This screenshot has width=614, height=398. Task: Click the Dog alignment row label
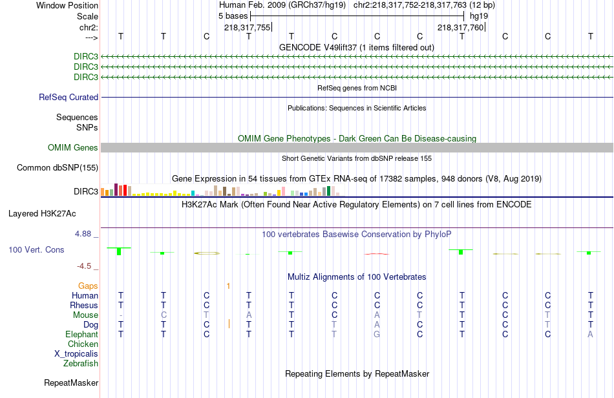coord(91,325)
